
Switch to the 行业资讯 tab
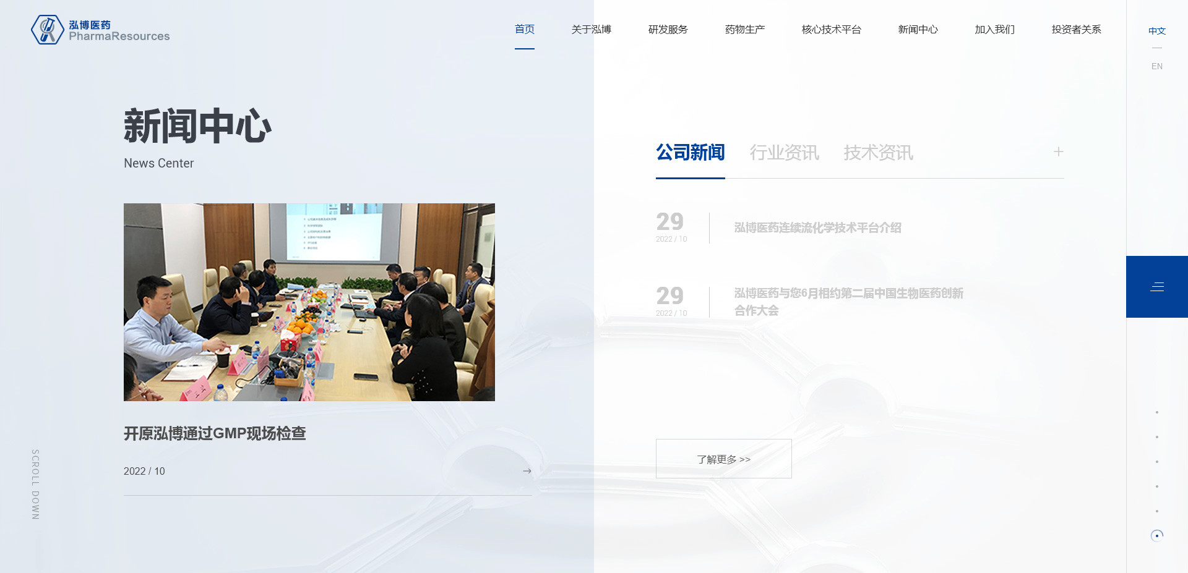coord(784,153)
